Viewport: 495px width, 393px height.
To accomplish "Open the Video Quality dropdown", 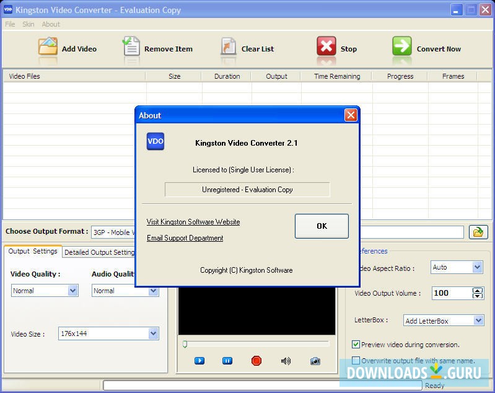I will tap(72, 290).
